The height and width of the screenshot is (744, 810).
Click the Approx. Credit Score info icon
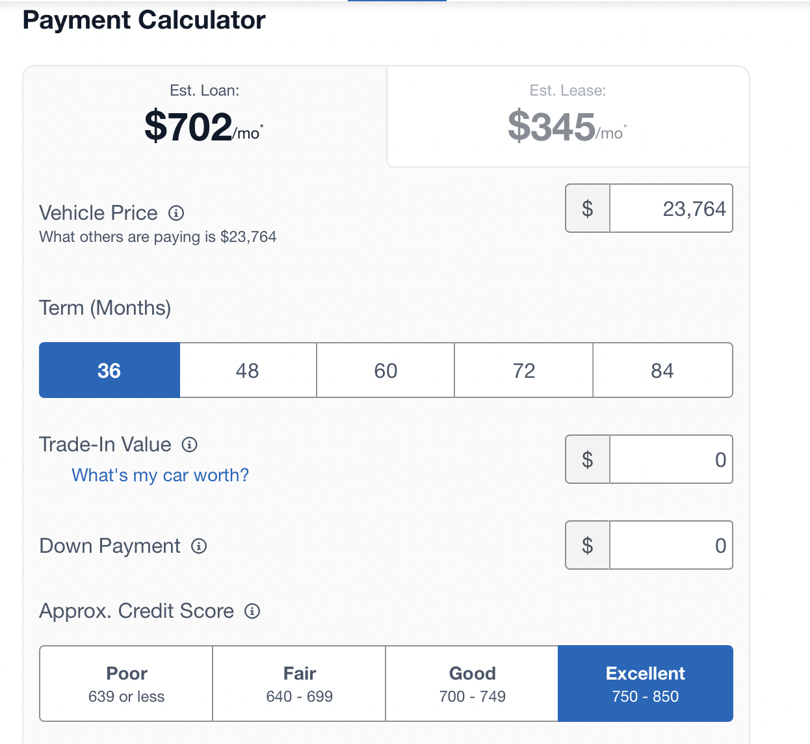coord(252,611)
